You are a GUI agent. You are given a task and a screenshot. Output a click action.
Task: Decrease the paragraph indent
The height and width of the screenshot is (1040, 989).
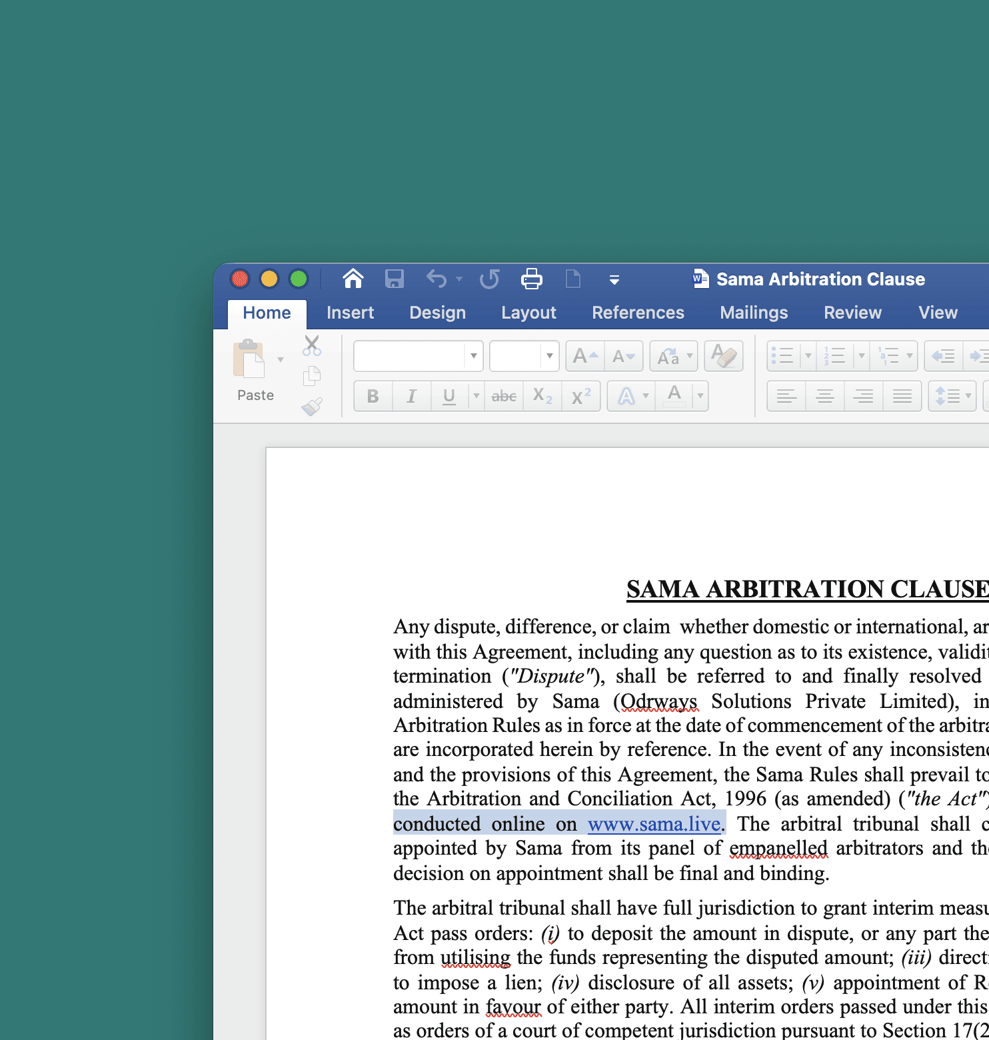click(943, 356)
